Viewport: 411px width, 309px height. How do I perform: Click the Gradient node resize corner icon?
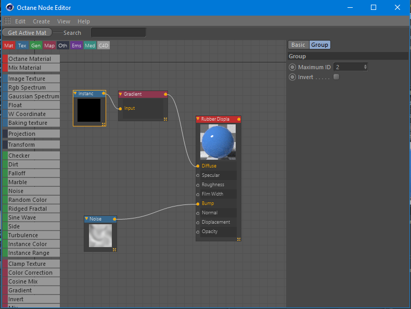coord(165,119)
